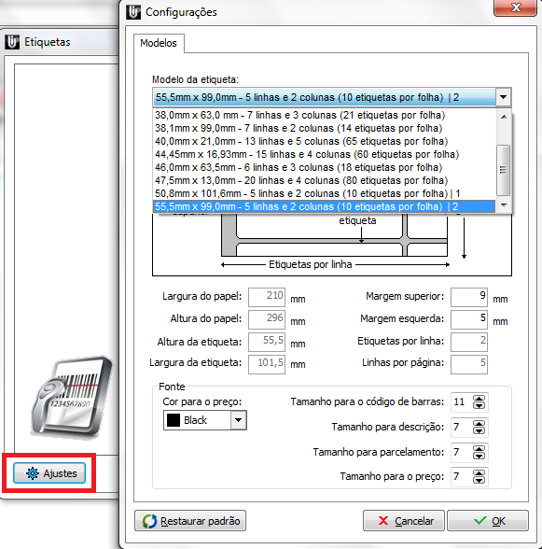This screenshot has height=549, width=542.
Task: Increase barcode font size stepper
Action: pos(479,398)
